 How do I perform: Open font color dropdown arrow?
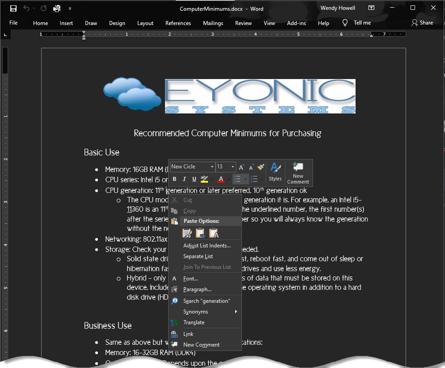tap(229, 179)
